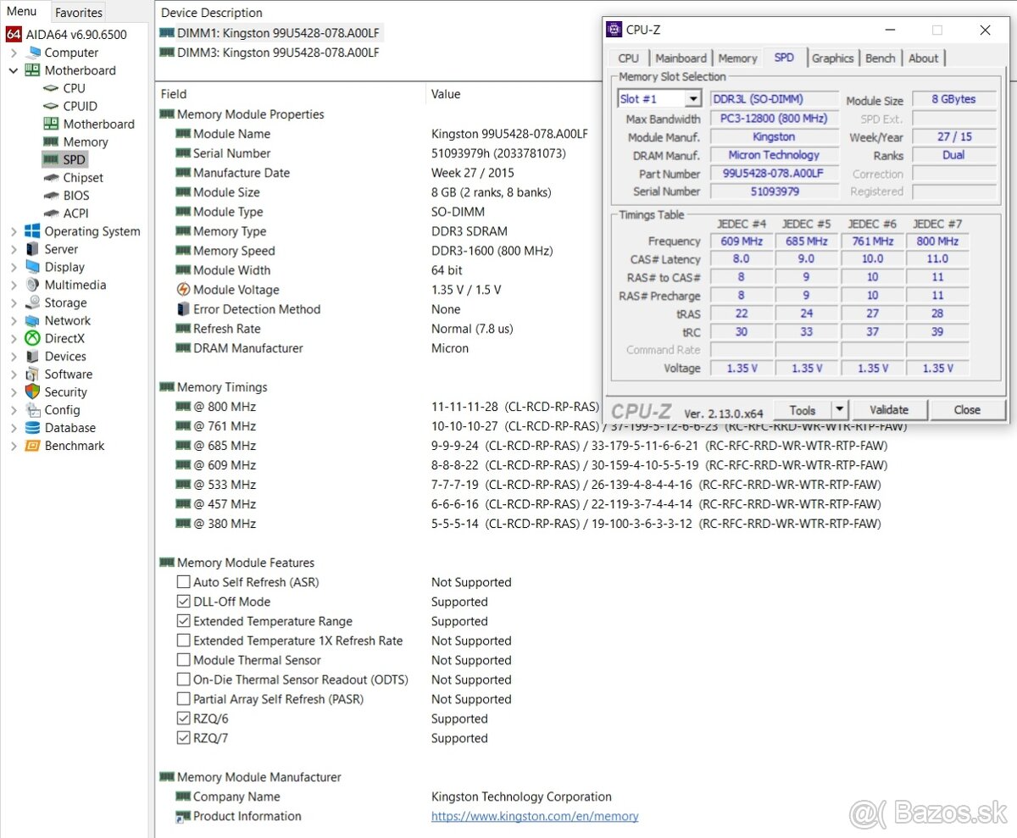Click the ACPI sidebar entry
Image resolution: width=1017 pixels, height=838 pixels.
(x=74, y=213)
